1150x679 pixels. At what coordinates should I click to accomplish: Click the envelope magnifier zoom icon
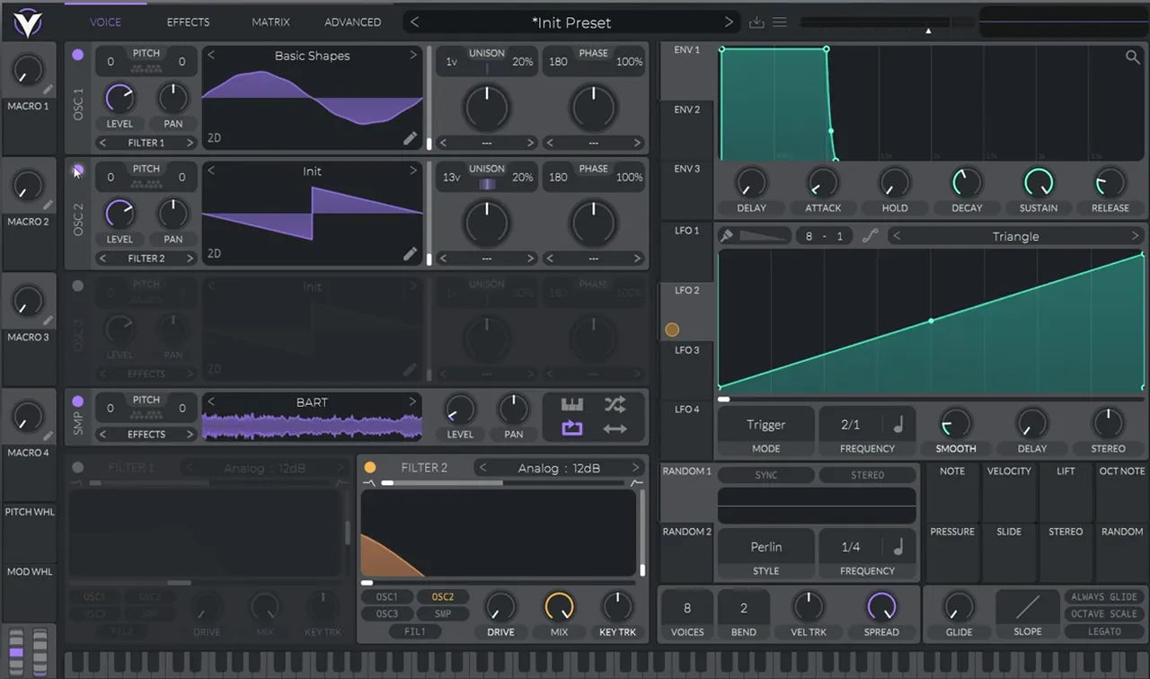(1132, 57)
